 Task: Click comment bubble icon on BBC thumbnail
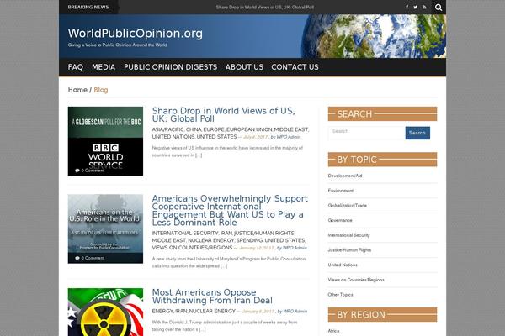coord(77,171)
